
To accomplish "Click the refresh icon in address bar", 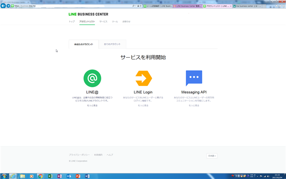I will (141, 6).
